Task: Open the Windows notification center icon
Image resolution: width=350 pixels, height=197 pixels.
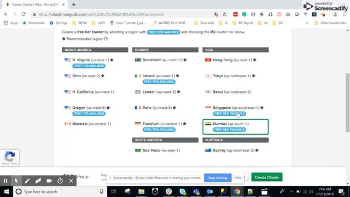Action: pyautogui.click(x=341, y=192)
